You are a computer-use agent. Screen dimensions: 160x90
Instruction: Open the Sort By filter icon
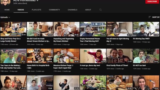coord(149,17)
